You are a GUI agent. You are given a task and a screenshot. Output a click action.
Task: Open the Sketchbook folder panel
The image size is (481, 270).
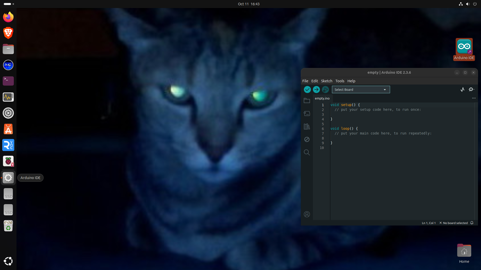(x=307, y=100)
